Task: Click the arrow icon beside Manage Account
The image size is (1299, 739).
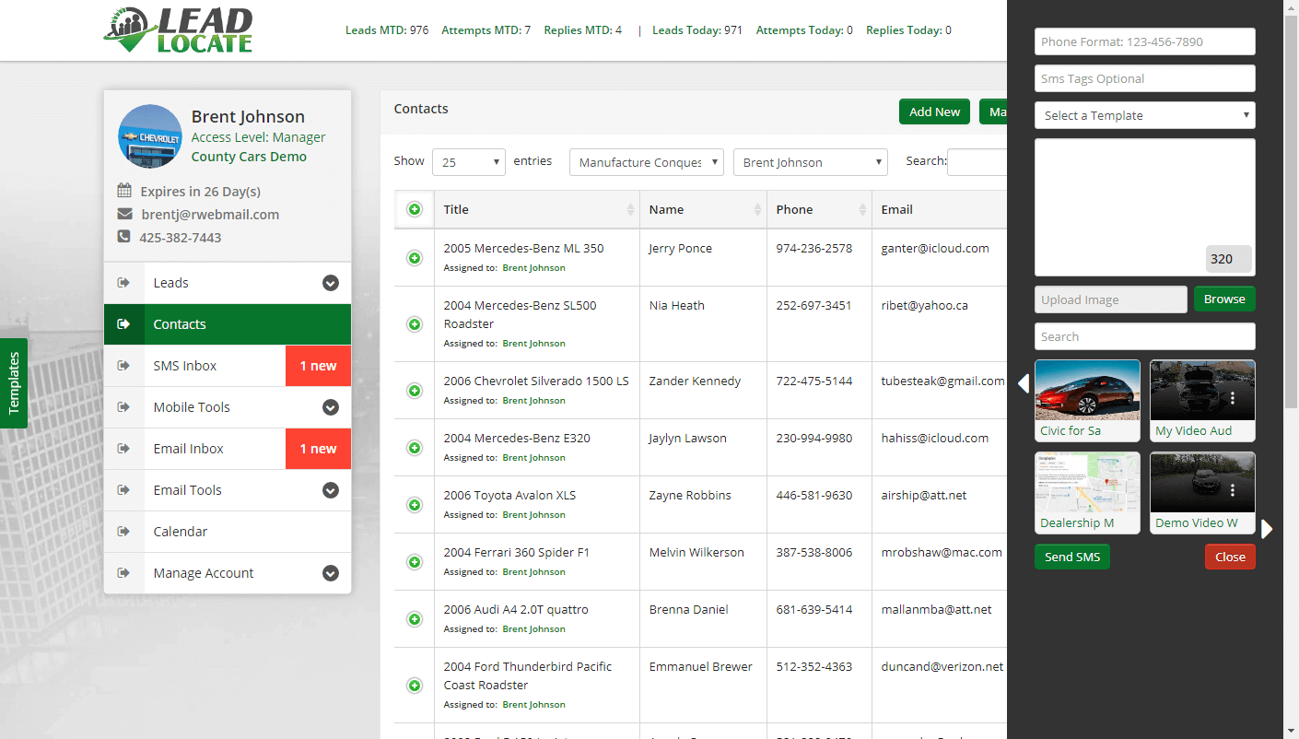Action: click(123, 573)
